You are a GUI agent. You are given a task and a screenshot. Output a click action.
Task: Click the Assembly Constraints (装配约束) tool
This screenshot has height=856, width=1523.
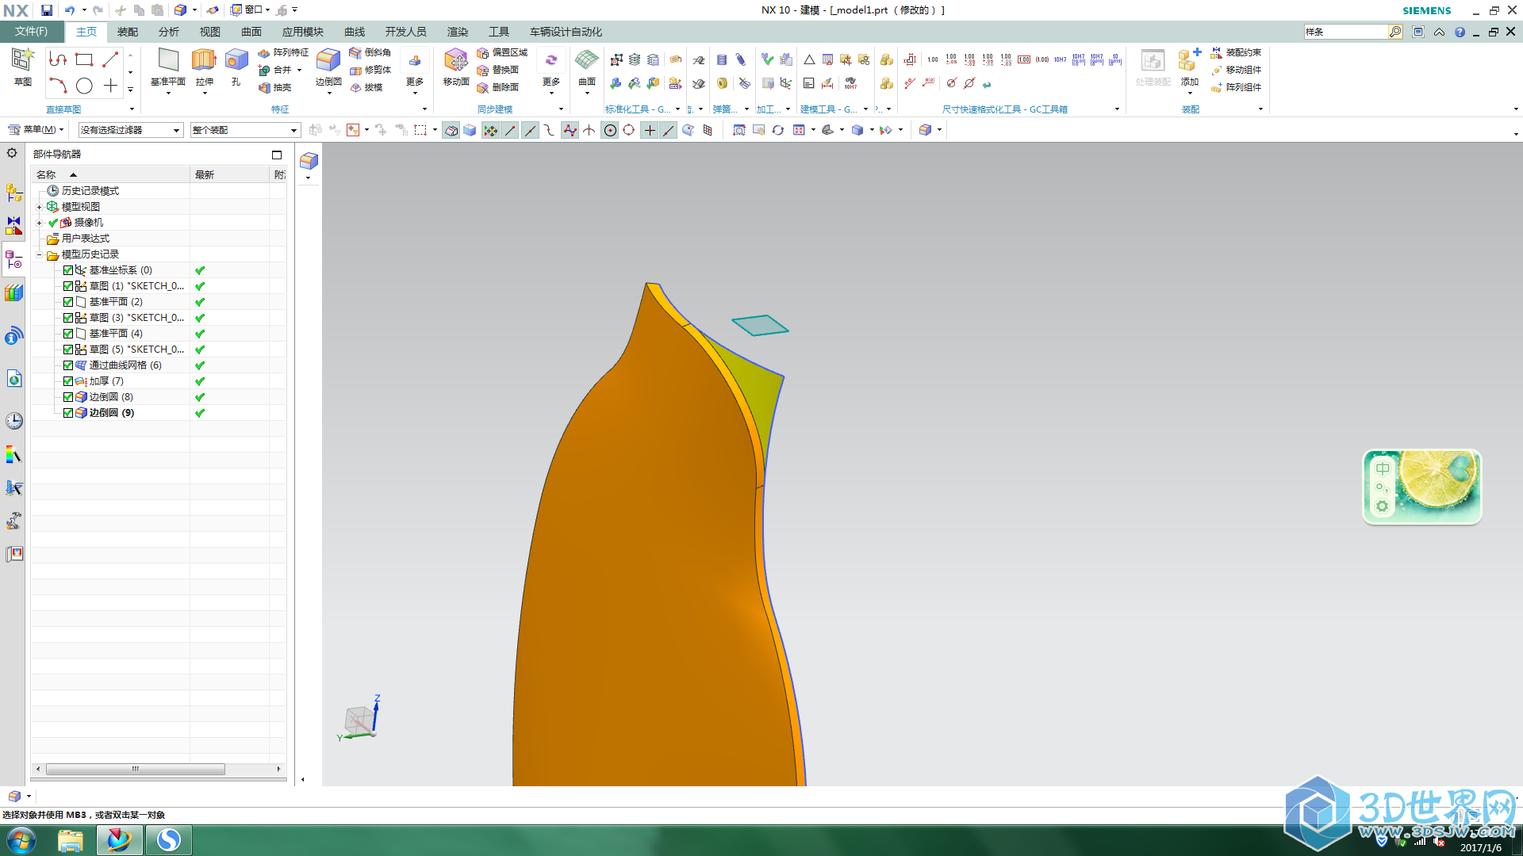click(x=1236, y=52)
